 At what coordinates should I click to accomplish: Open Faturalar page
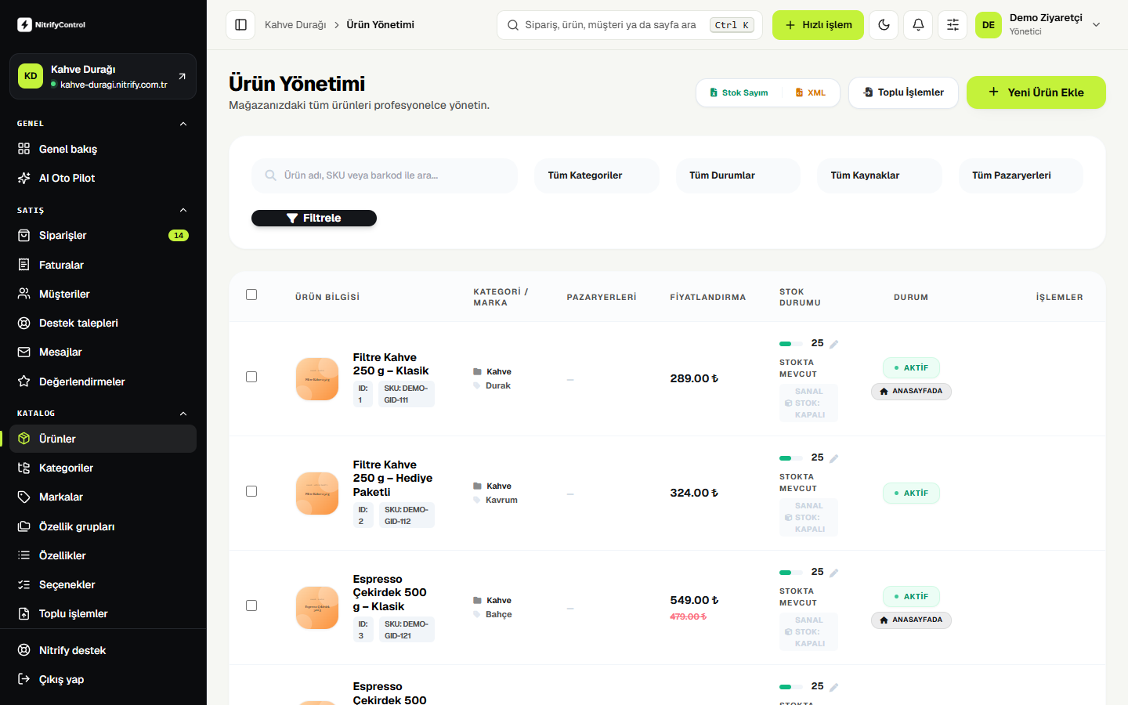(103, 265)
